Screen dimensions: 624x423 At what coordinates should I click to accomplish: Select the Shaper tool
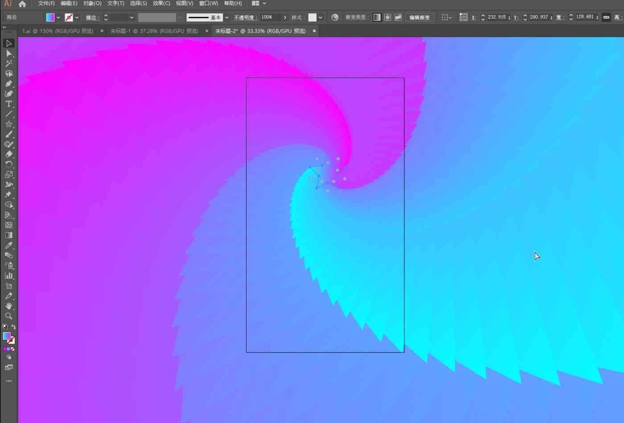click(8, 144)
